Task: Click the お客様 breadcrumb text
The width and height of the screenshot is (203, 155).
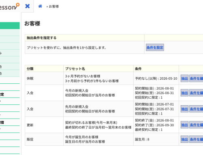Action: pyautogui.click(x=54, y=6)
